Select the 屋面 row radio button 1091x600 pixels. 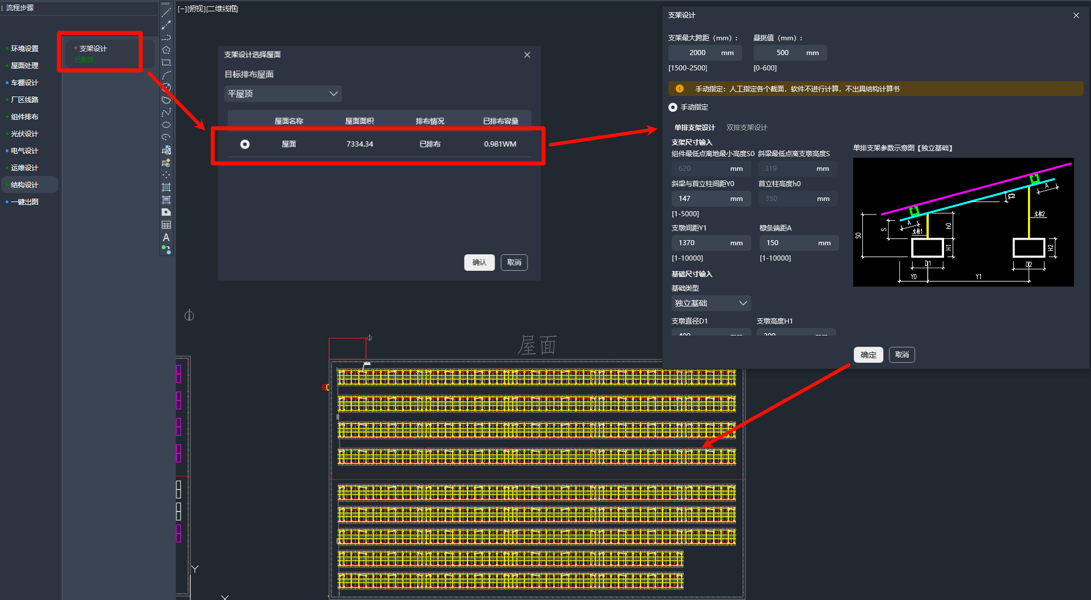tap(245, 144)
